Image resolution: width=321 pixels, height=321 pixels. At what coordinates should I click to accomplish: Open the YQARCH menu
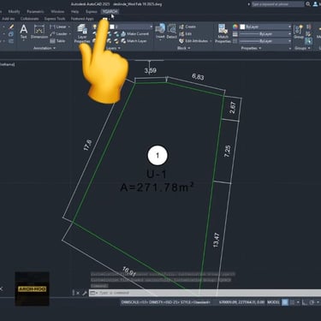point(110,11)
